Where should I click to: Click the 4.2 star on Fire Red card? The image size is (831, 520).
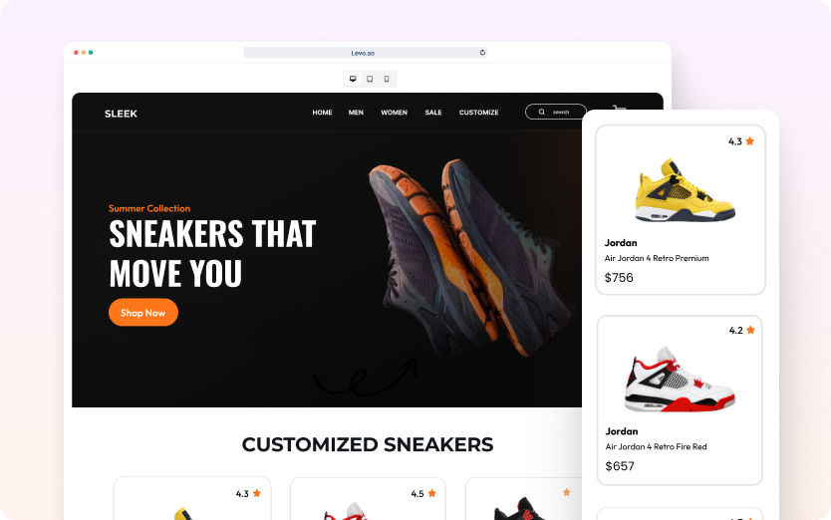pyautogui.click(x=750, y=330)
